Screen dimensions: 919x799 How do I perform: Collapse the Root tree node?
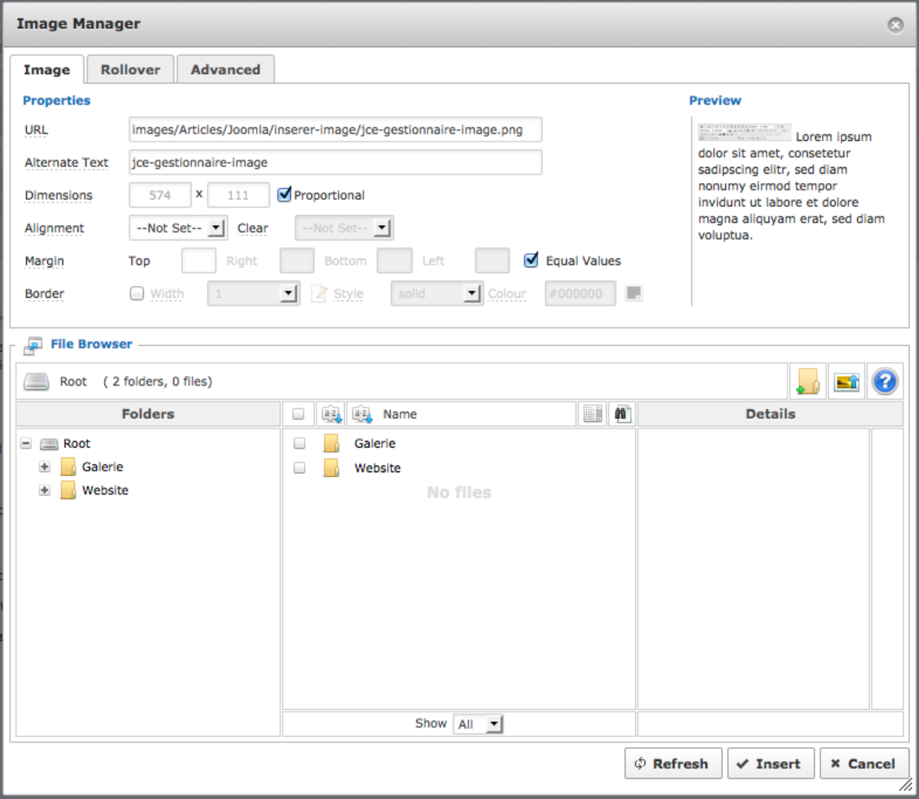(x=26, y=443)
